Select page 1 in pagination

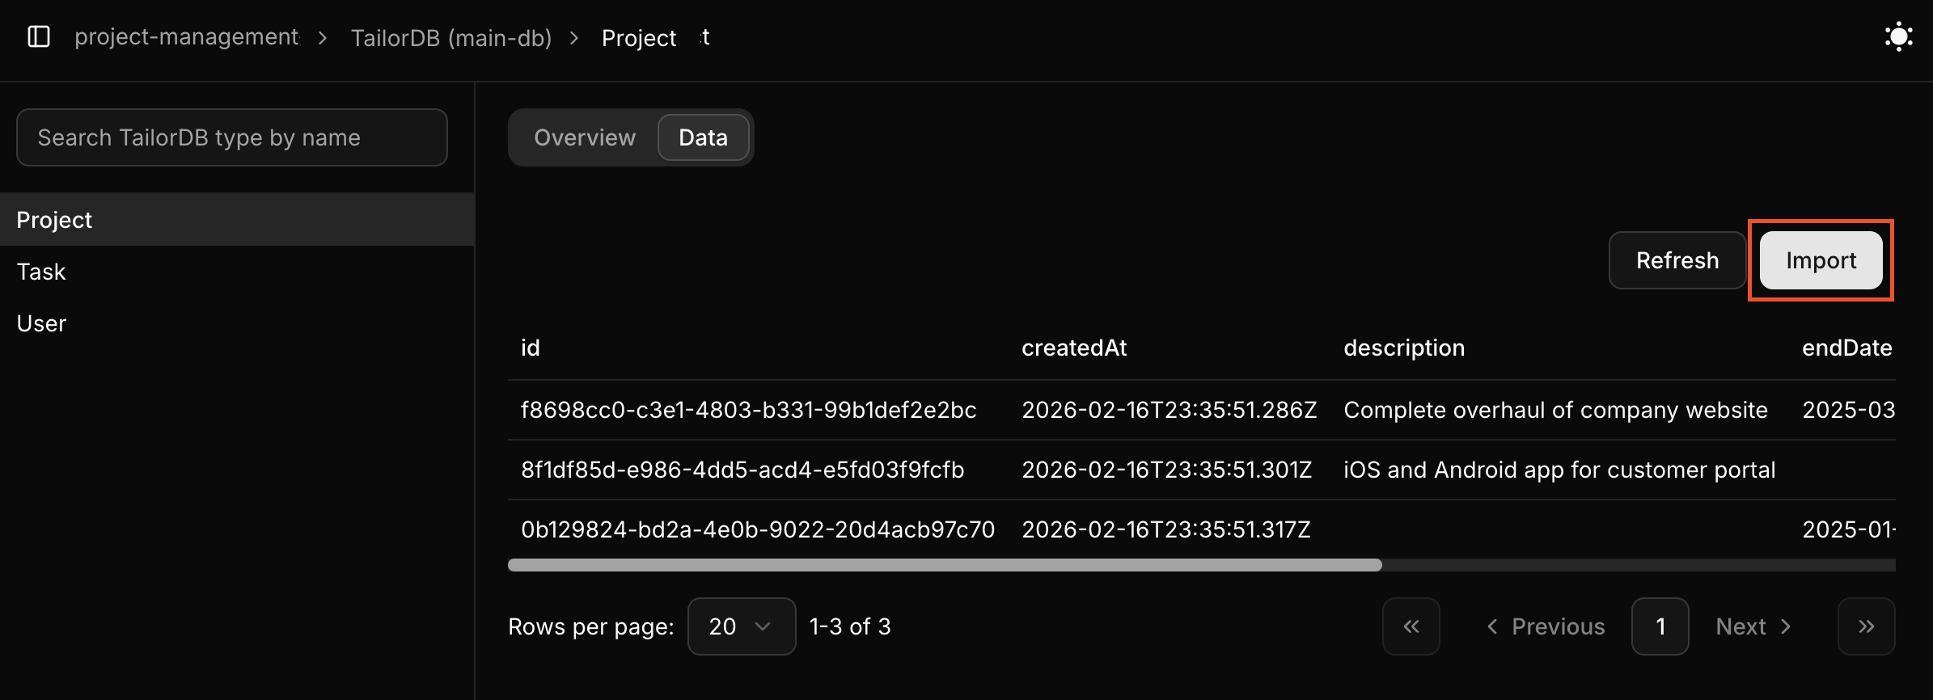[x=1660, y=626]
